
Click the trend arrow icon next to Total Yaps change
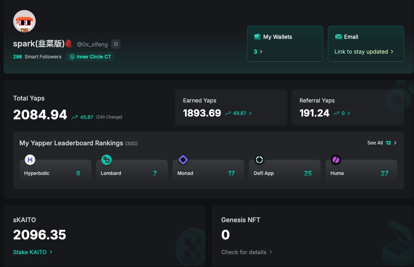point(74,117)
